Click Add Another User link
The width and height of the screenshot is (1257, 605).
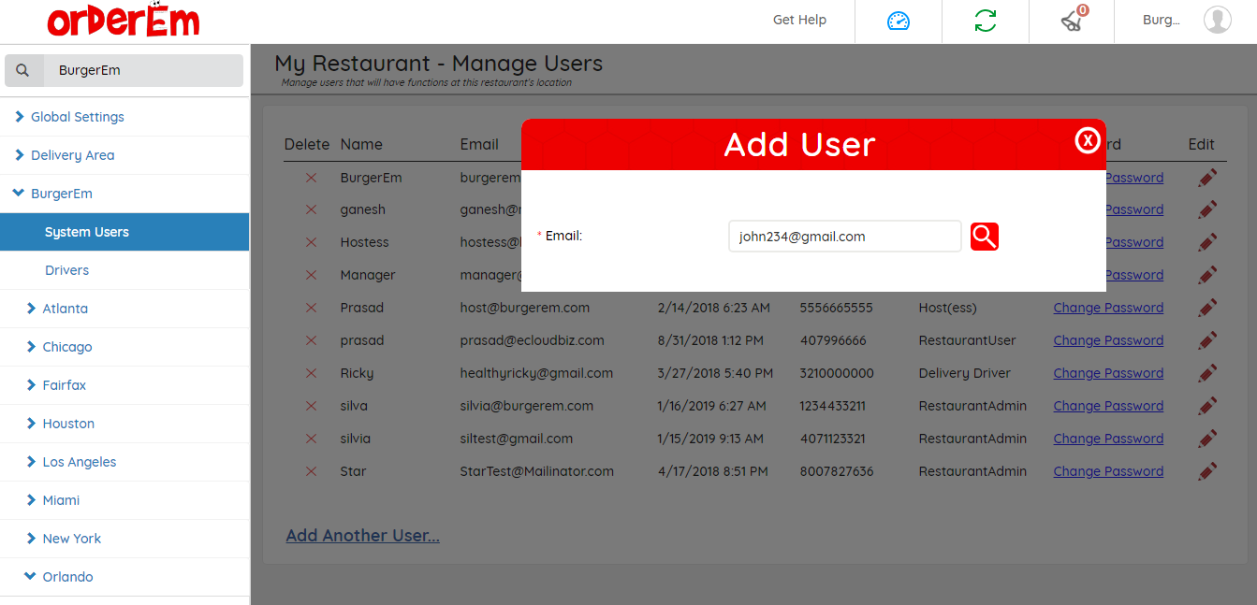(x=362, y=536)
